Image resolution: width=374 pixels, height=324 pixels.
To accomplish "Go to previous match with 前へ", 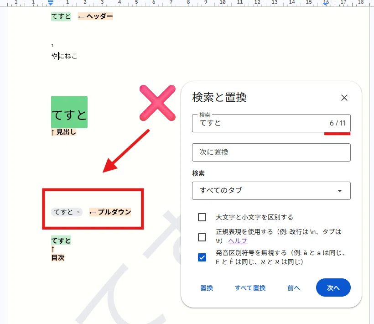I will click(293, 288).
